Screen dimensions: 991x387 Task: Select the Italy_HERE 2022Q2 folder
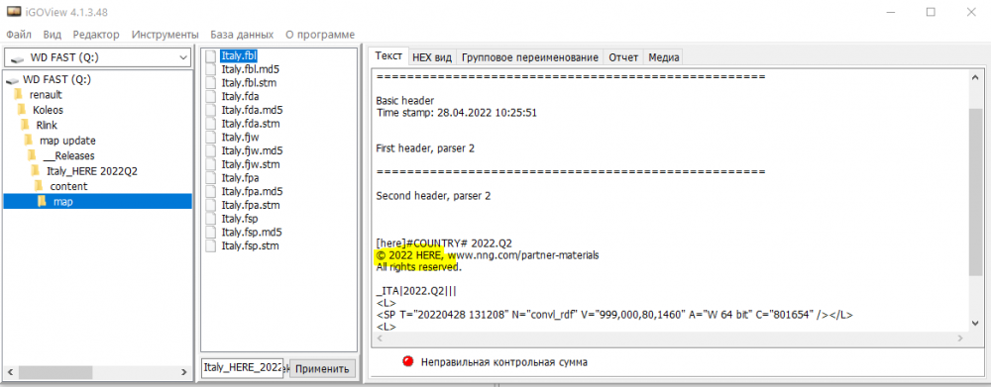click(92, 170)
